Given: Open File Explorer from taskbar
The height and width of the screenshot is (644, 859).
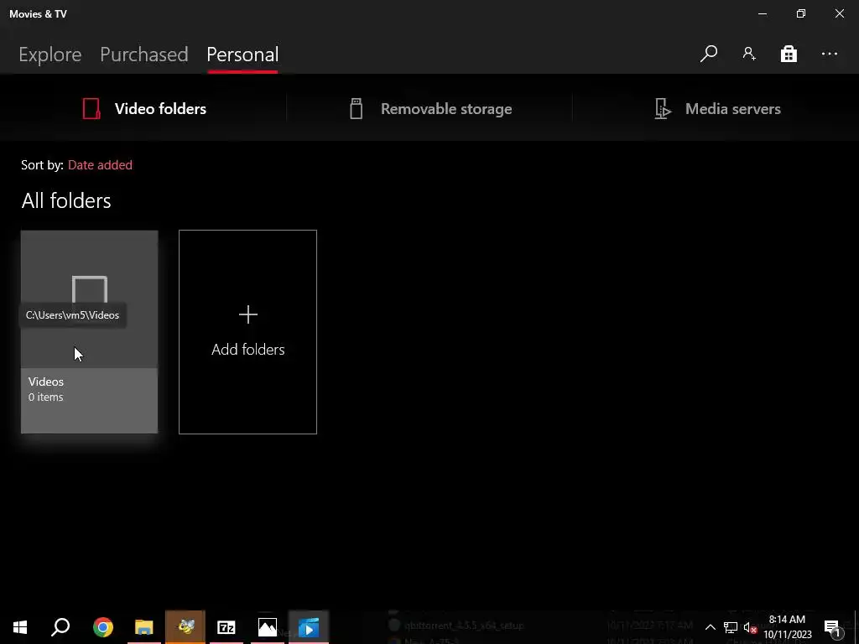Looking at the screenshot, I should pyautogui.click(x=144, y=627).
